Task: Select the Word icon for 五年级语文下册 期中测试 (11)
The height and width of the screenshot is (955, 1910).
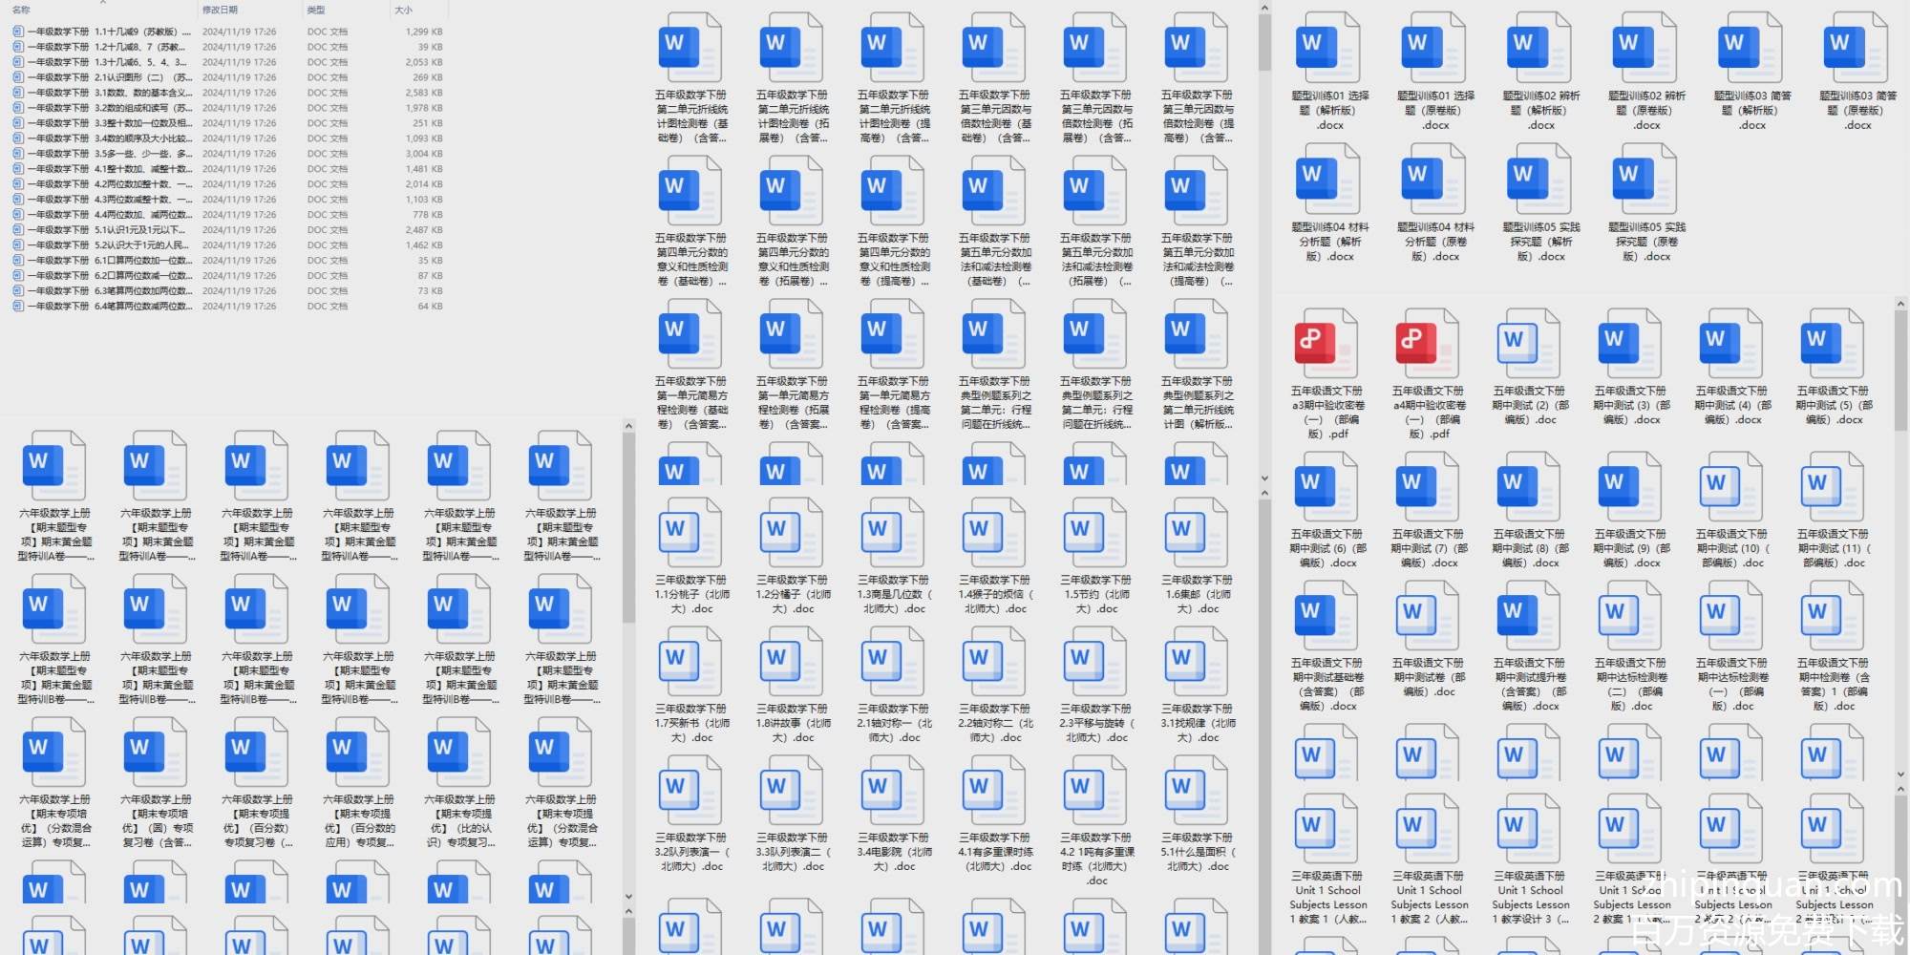Action: (1832, 487)
